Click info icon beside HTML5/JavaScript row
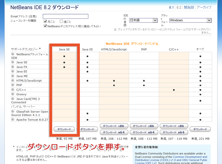Image resolution: width=222 pixels, height=164 pixels. point(13,80)
